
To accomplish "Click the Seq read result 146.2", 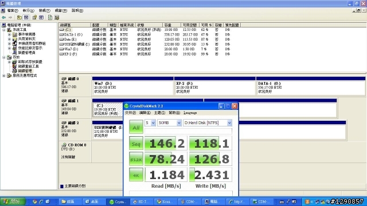I will 166,144.
